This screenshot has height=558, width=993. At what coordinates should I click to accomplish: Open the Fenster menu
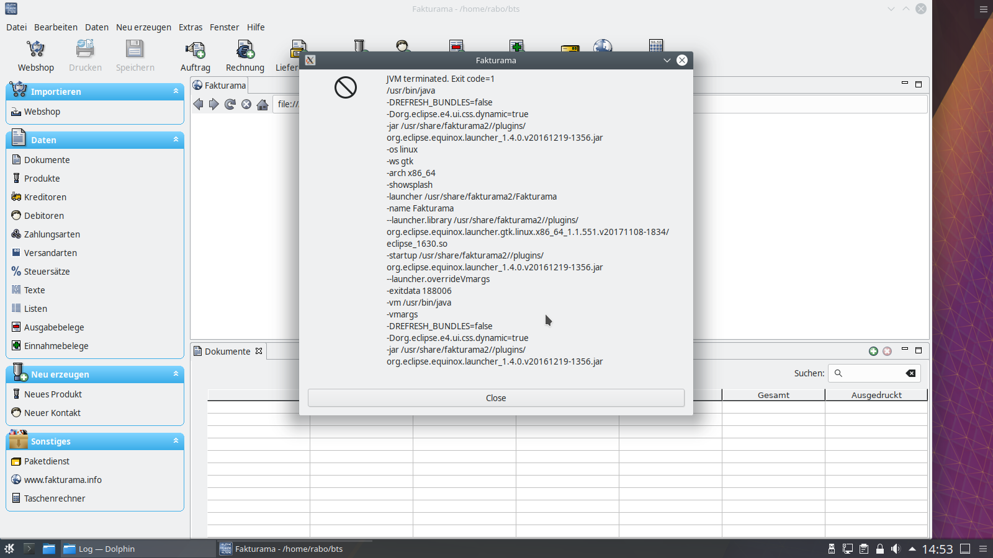coord(224,27)
